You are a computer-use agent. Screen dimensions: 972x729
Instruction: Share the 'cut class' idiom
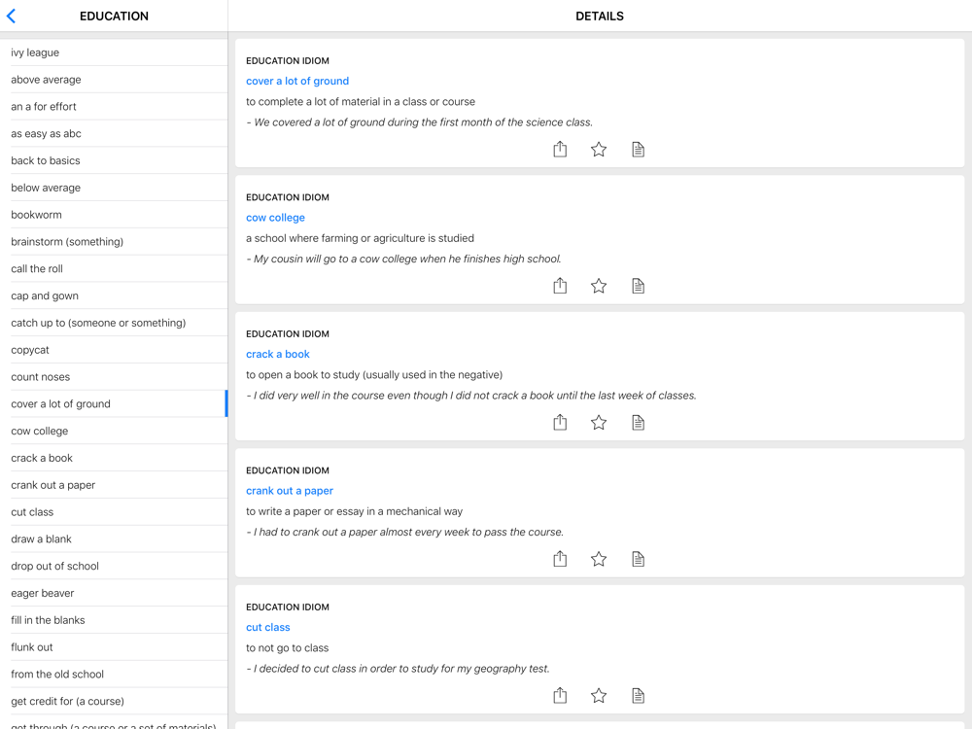click(560, 695)
